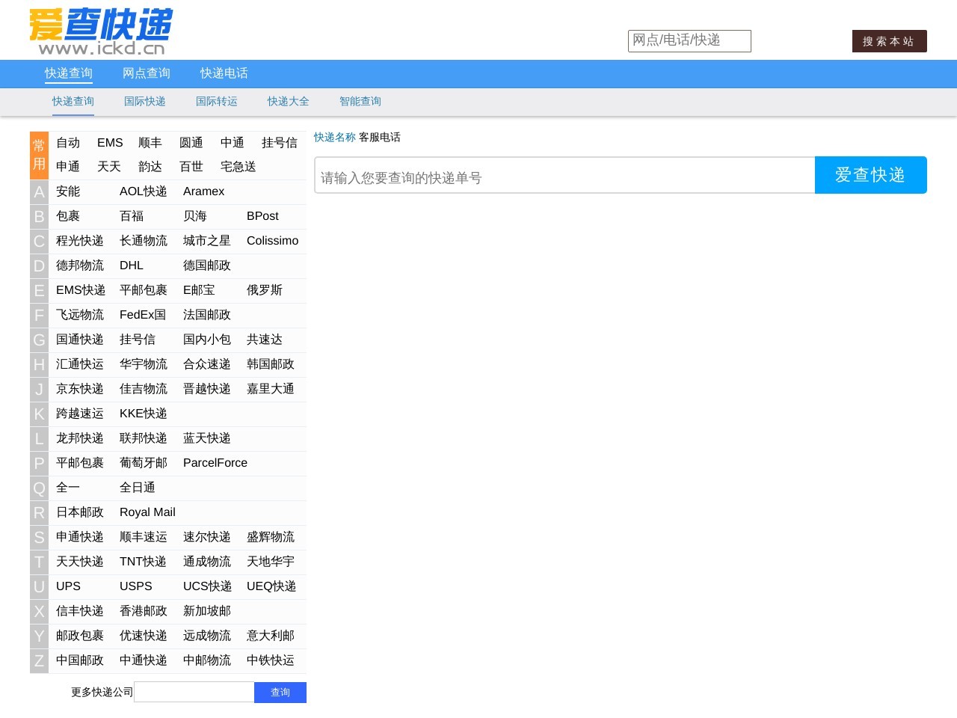Viewport: 957px width, 718px height.
Task: Focus the 网点/电话/快递 search box
Action: pos(689,41)
